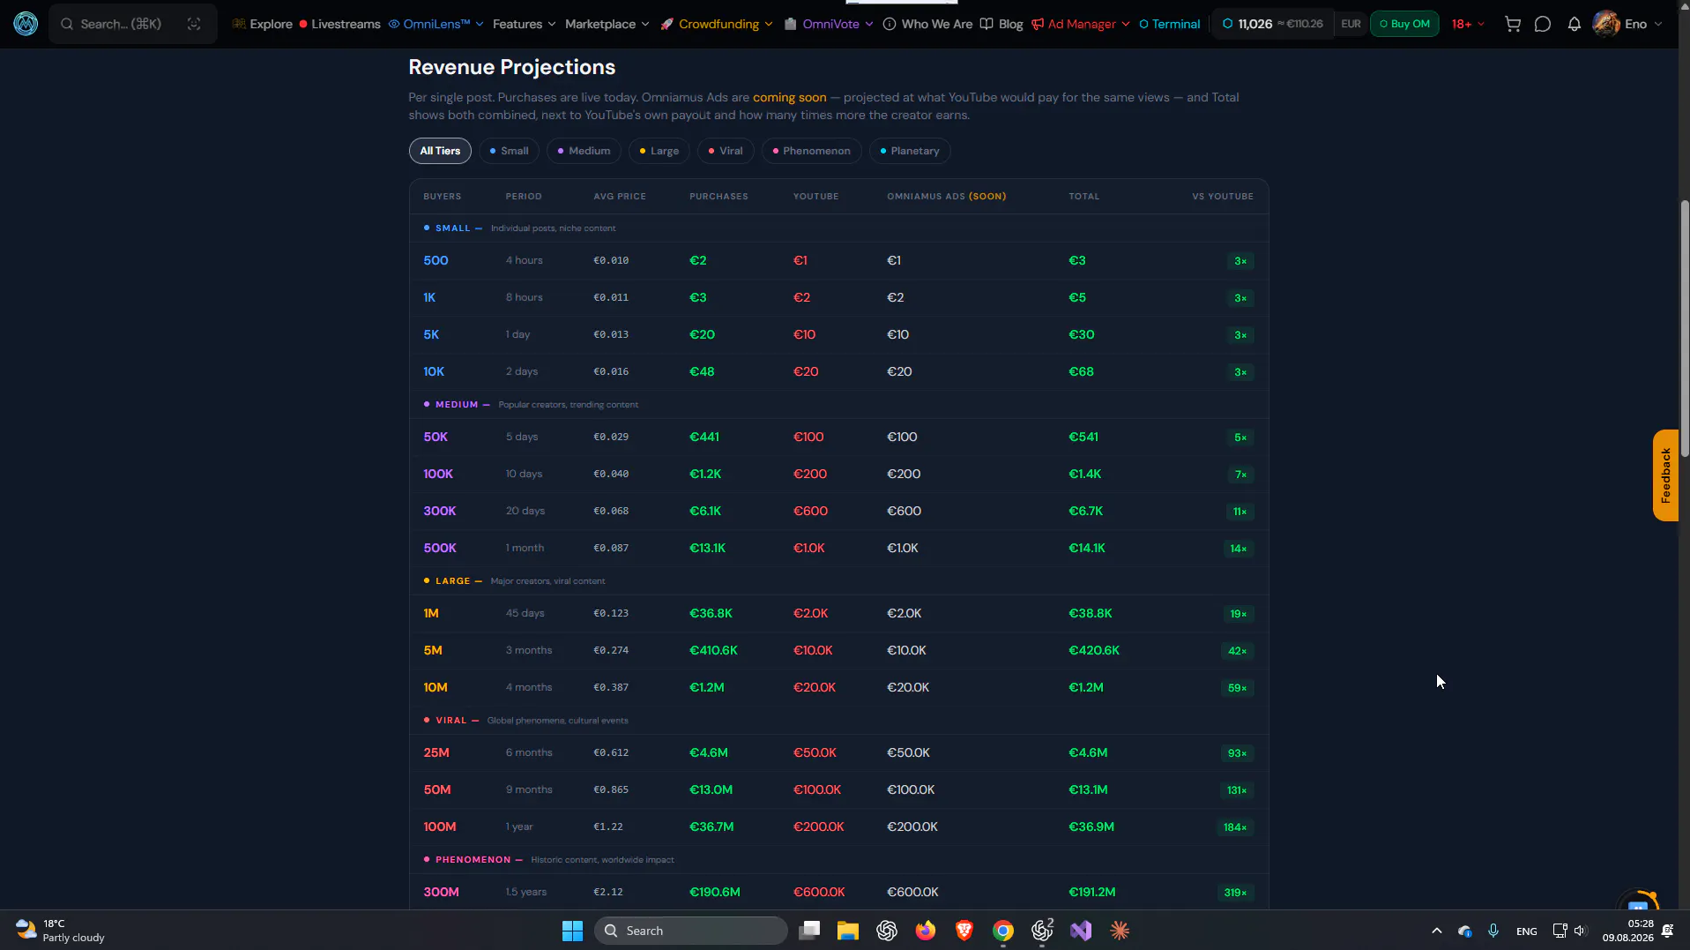Screen dimensions: 1690x950
Task: Launch Brave browser from the taskbar
Action: coord(964,931)
